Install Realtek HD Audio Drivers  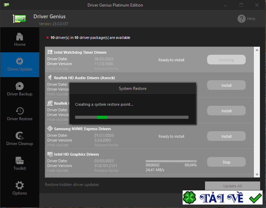[x=226, y=85]
